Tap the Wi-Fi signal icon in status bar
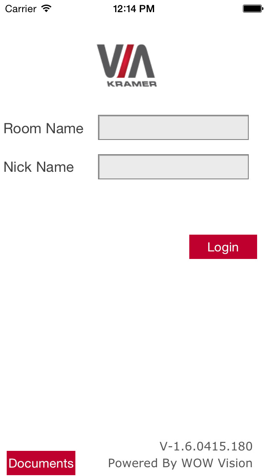The height and width of the screenshot is (476, 268). [x=46, y=9]
